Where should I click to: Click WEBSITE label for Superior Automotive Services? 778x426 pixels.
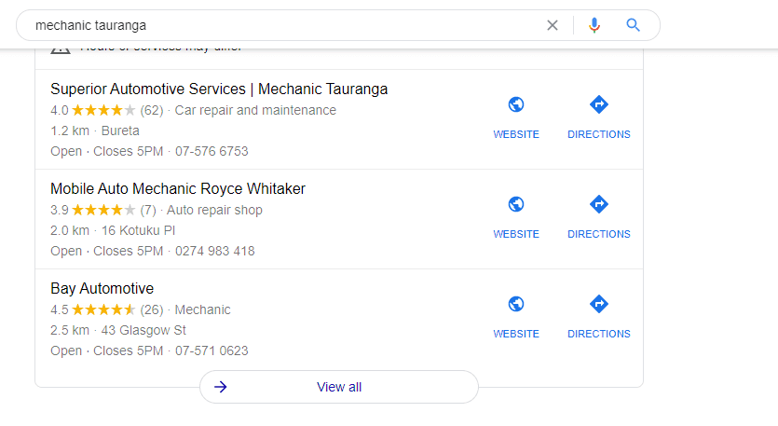tap(516, 134)
